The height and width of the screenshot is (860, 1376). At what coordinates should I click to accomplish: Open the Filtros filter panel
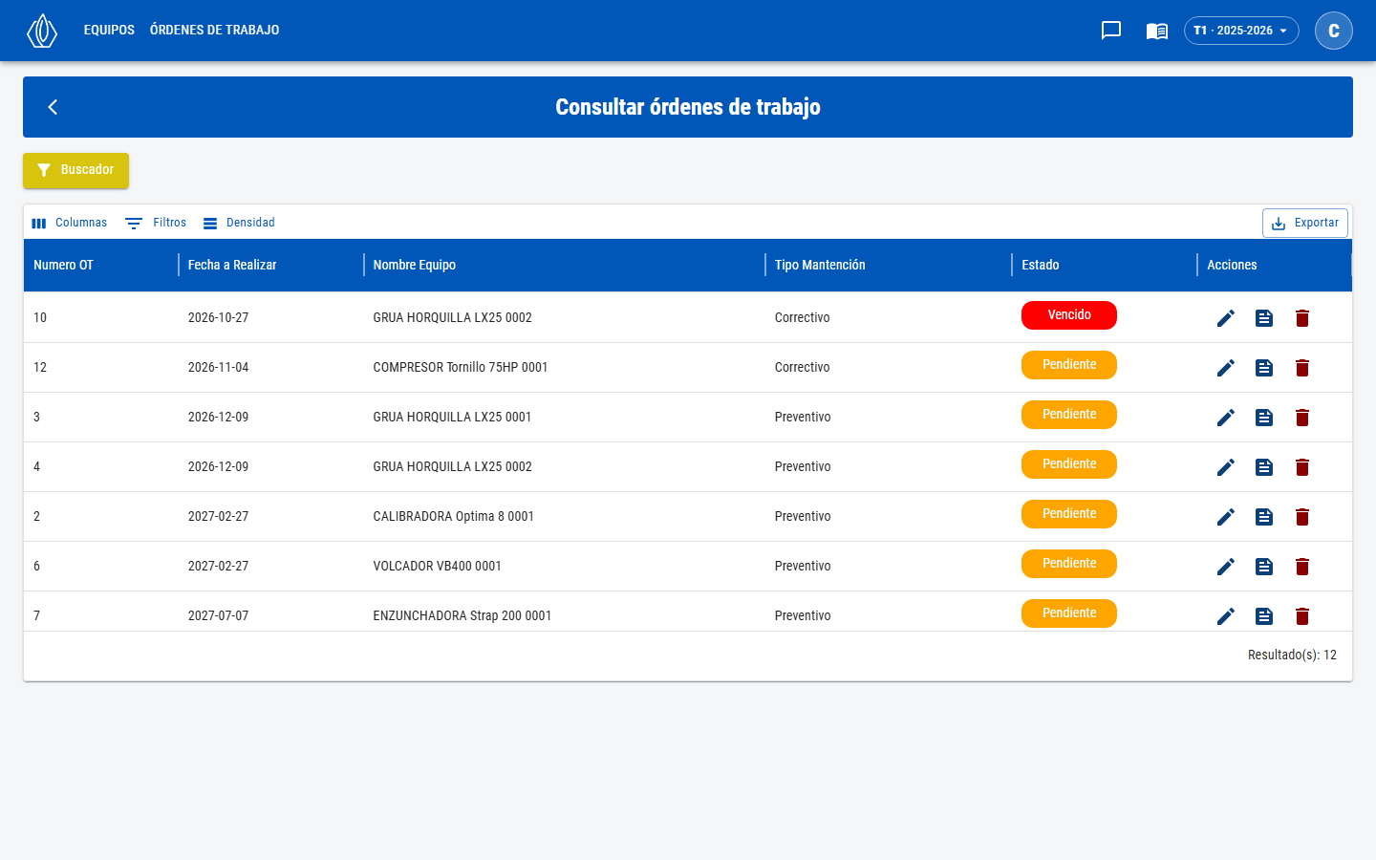(x=156, y=223)
